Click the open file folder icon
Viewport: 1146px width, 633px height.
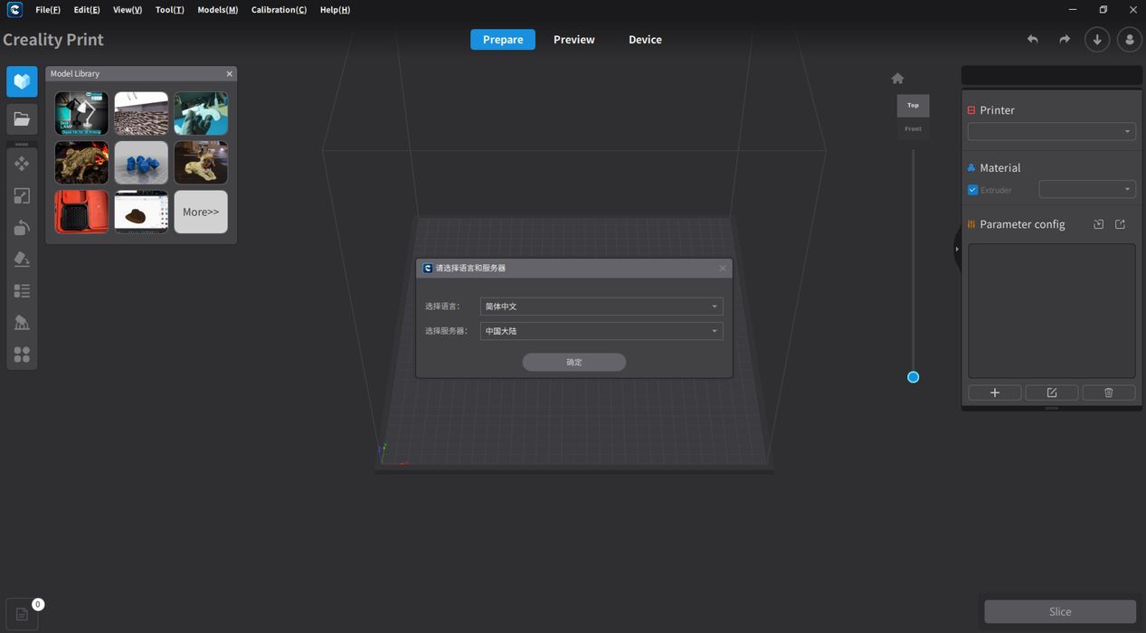coord(22,118)
